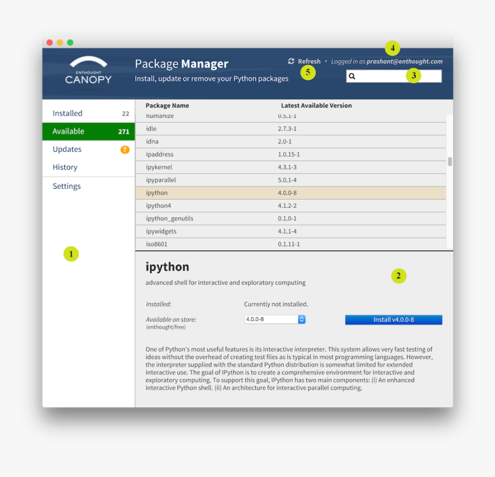The height and width of the screenshot is (477, 495).
Task: Go to the History section
Action: point(64,167)
